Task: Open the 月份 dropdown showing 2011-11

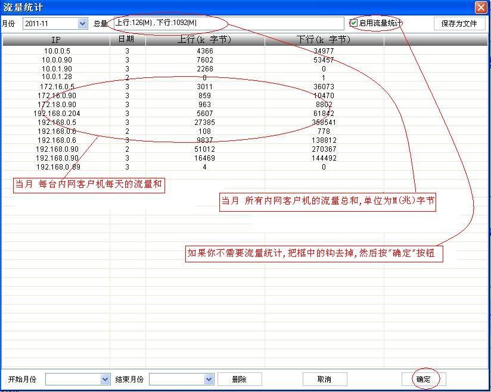Action: click(82, 24)
